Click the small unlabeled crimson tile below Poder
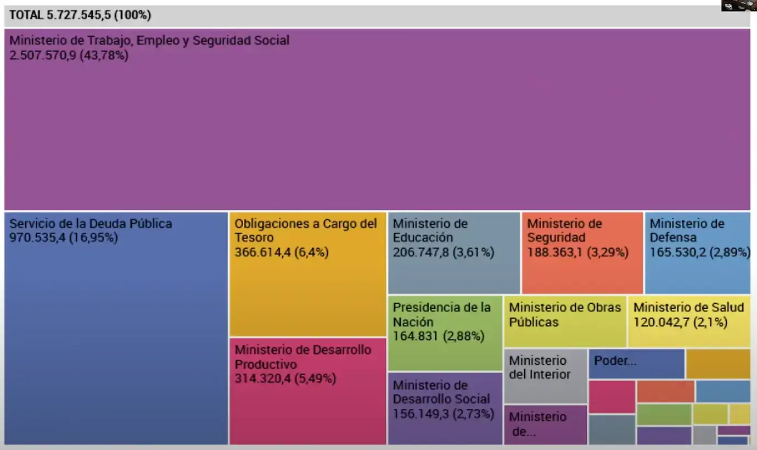The image size is (757, 450). [612, 397]
